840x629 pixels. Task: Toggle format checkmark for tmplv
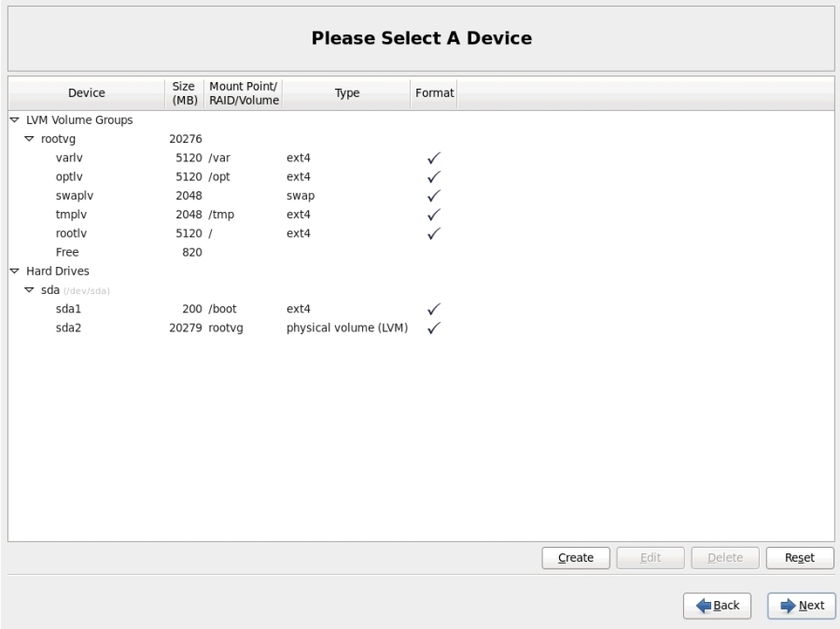434,215
